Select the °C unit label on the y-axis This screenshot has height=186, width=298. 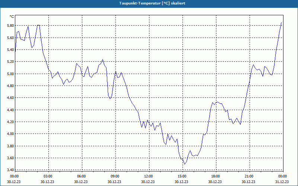[12, 17]
